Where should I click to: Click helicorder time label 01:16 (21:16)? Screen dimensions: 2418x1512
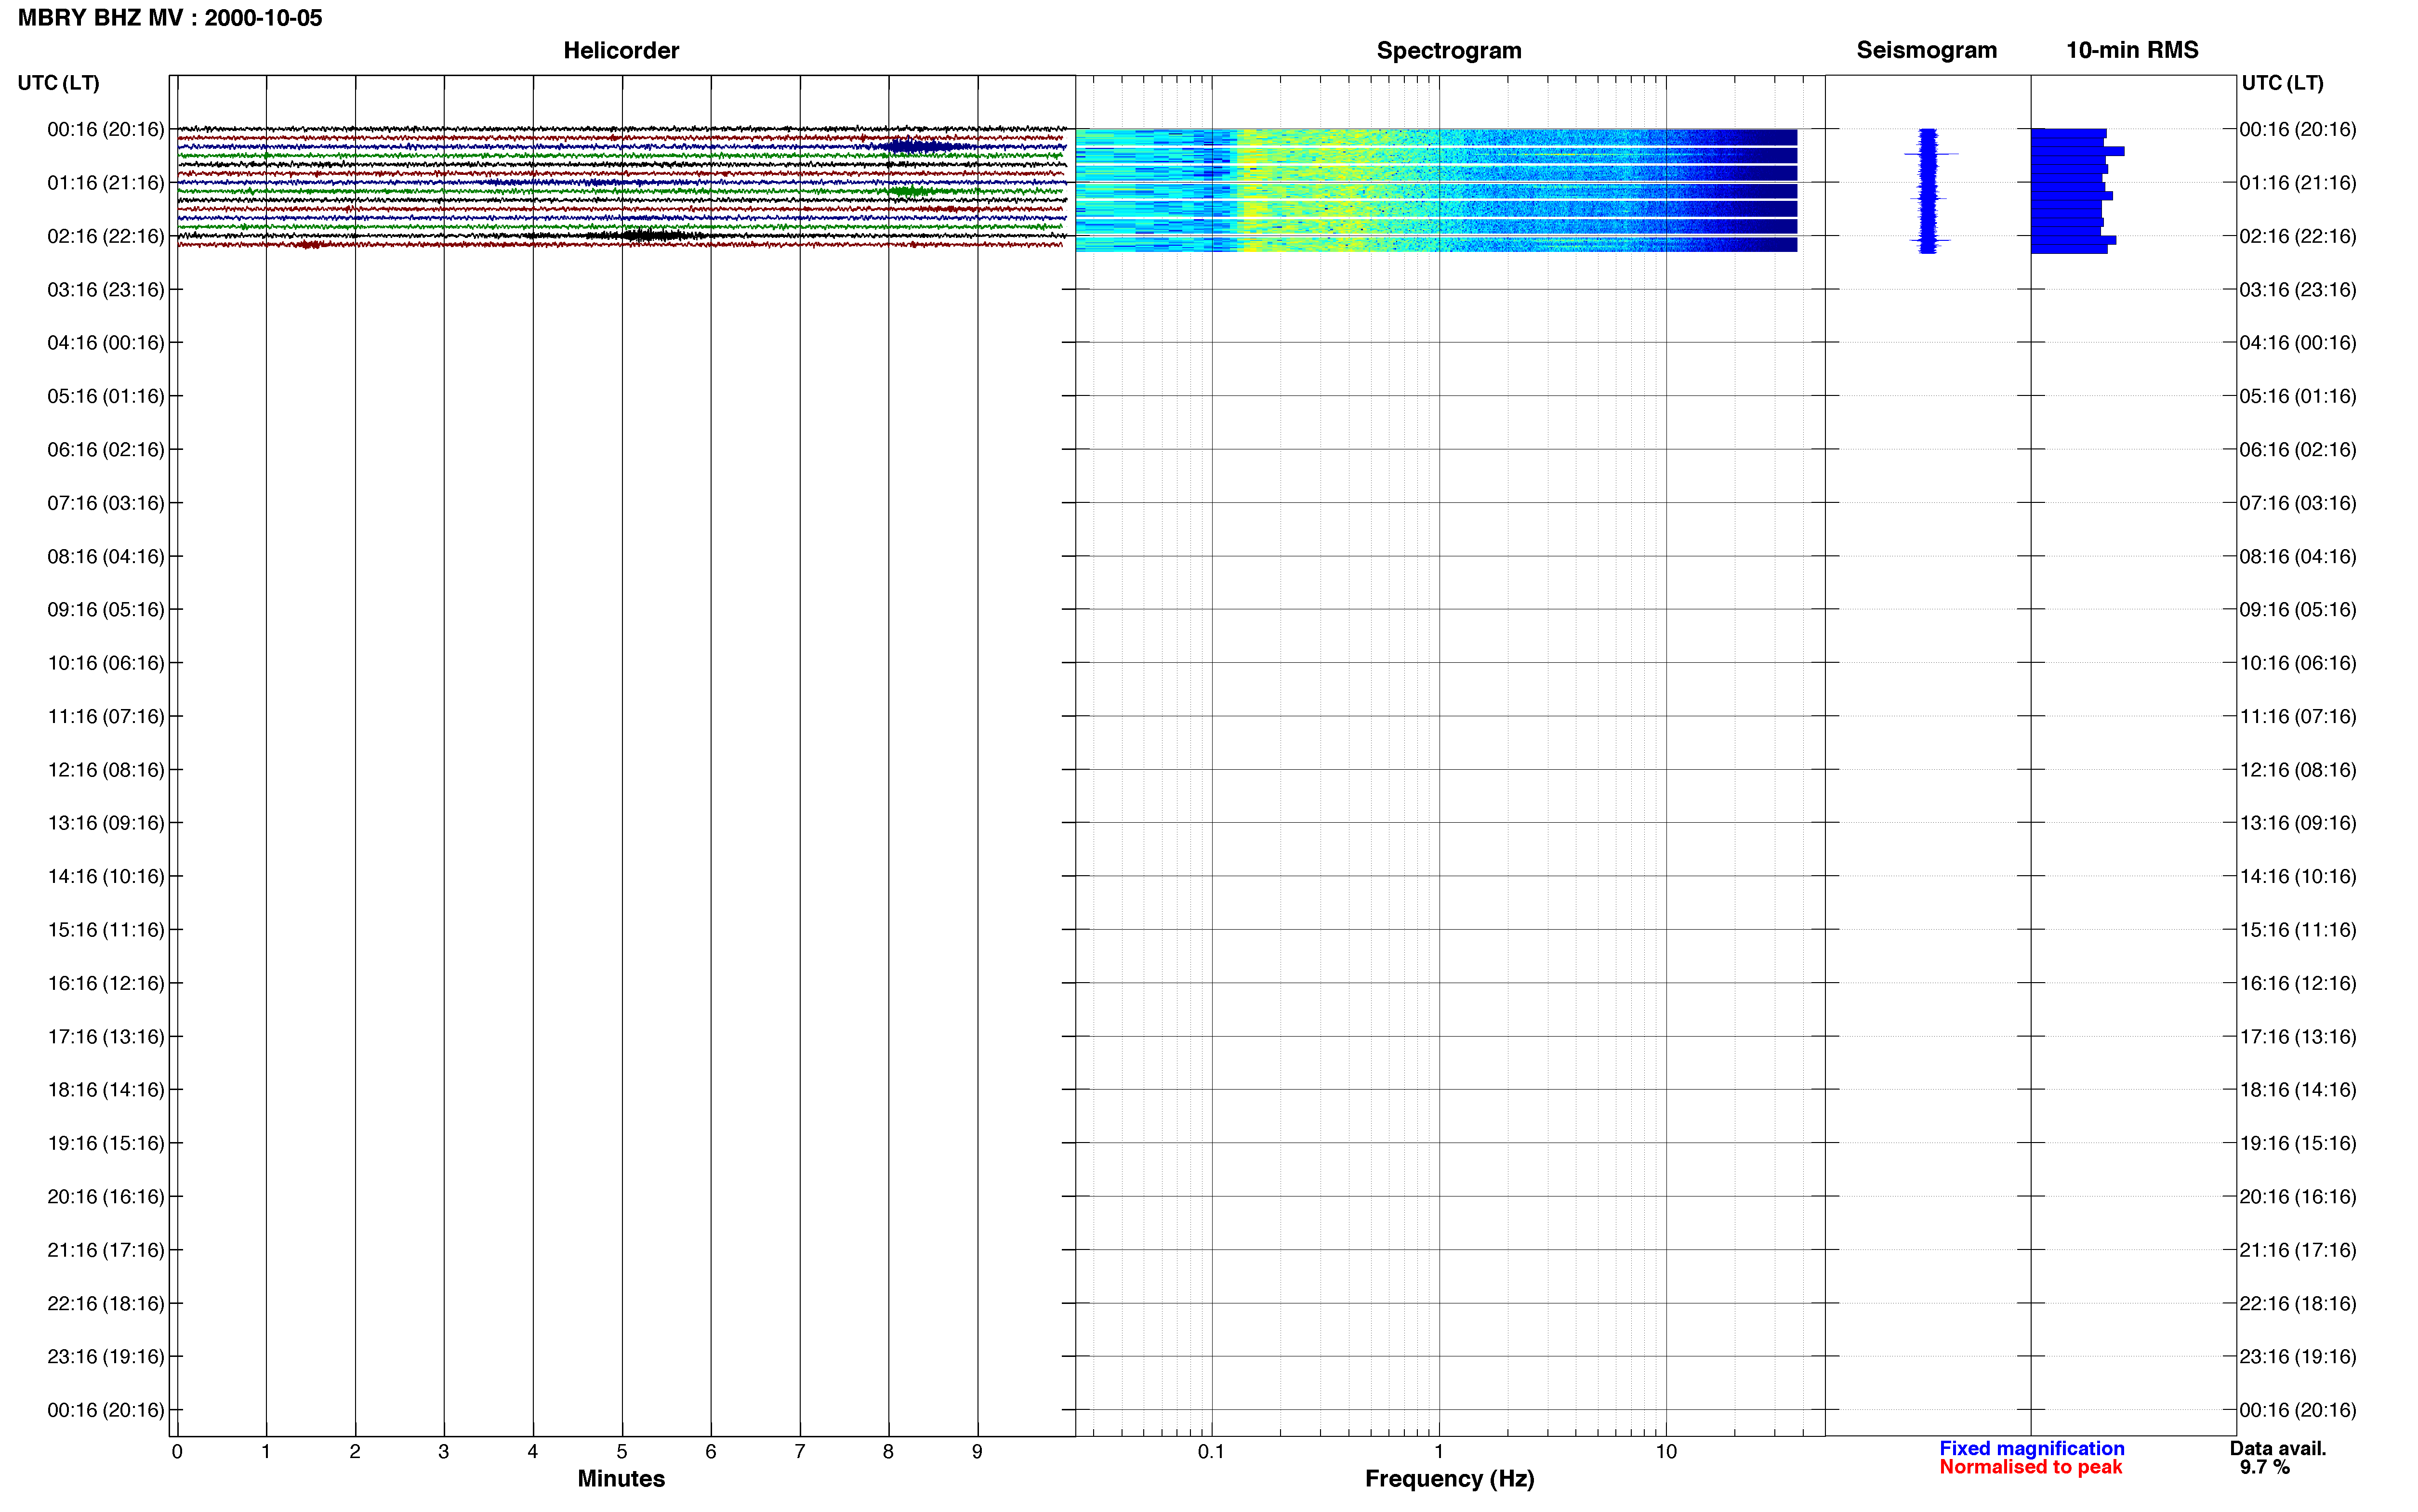click(x=106, y=183)
